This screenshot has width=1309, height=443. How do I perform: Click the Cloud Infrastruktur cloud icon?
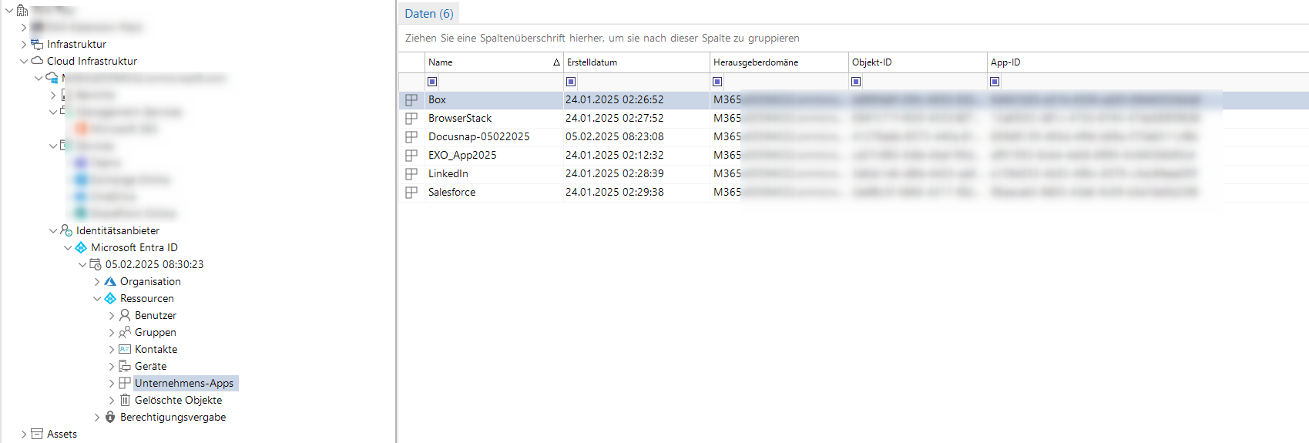coord(36,61)
